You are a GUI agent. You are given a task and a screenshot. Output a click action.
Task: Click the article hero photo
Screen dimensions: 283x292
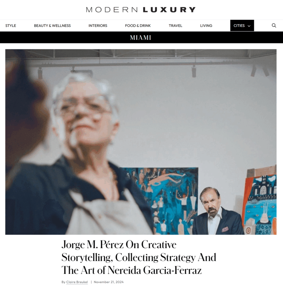(141, 142)
